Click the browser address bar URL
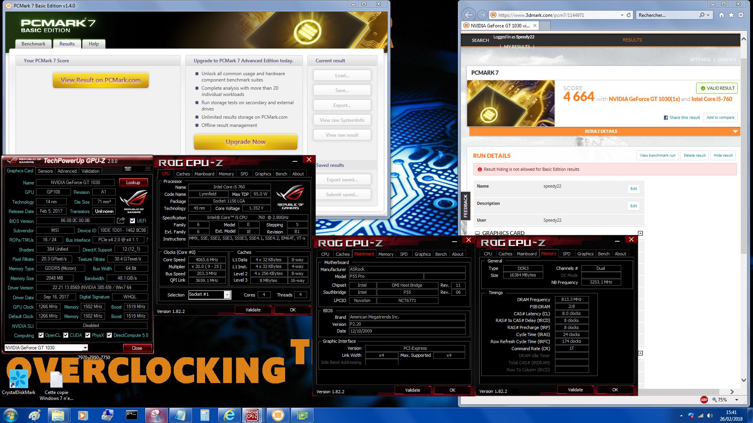The height and width of the screenshot is (423, 753). (541, 15)
